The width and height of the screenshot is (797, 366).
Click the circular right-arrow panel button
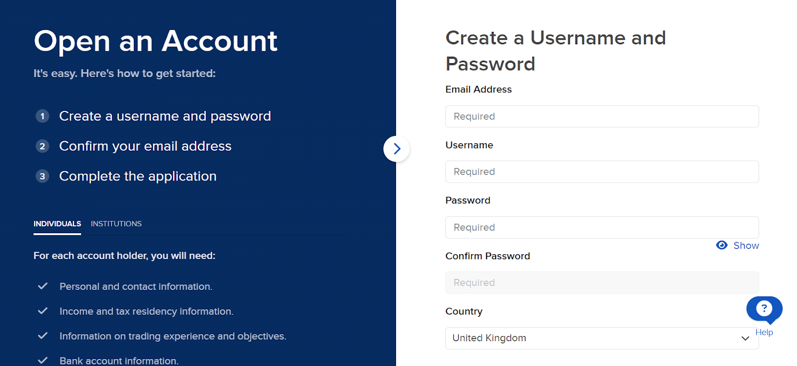[x=397, y=149]
